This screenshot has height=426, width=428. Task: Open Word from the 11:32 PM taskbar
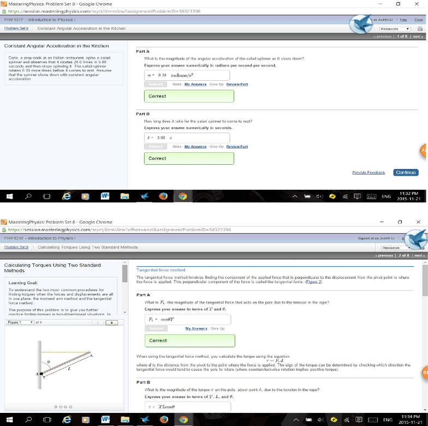click(x=105, y=196)
